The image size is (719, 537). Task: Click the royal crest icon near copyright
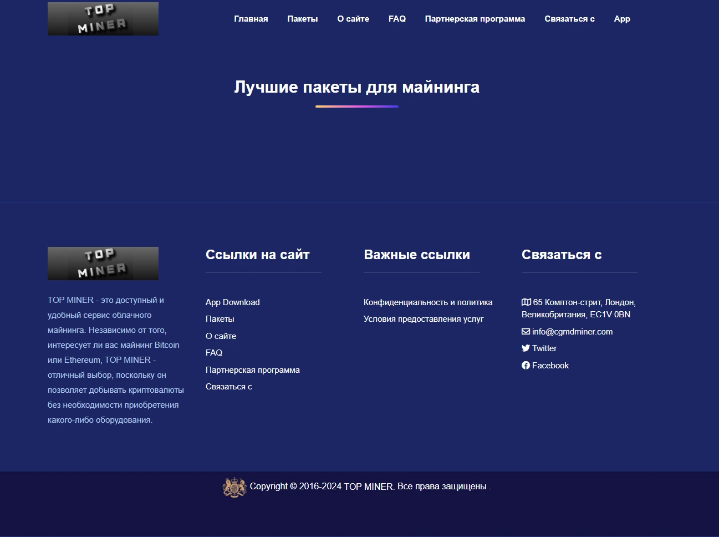[234, 487]
